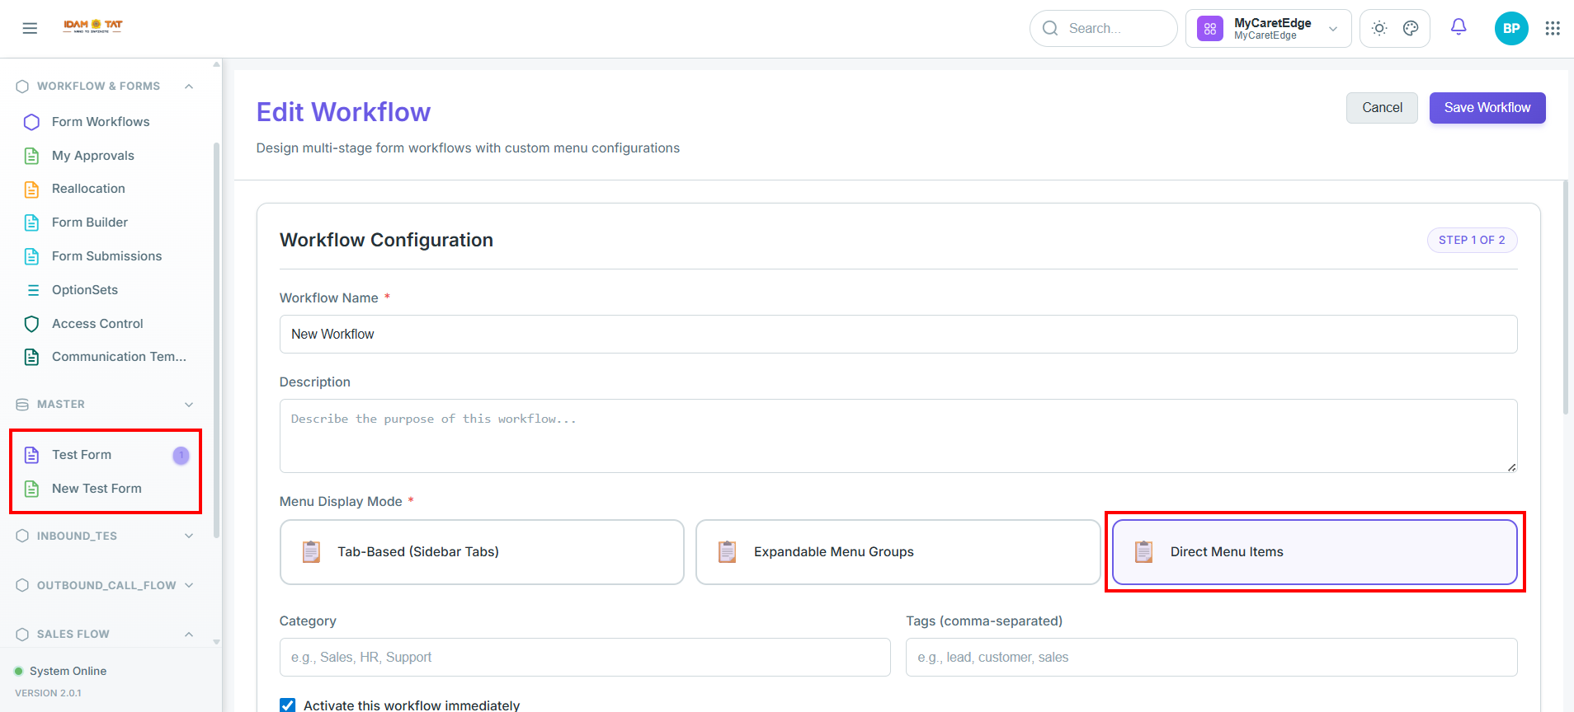Click the Cancel button
Viewport: 1574px width, 712px height.
pyautogui.click(x=1382, y=108)
